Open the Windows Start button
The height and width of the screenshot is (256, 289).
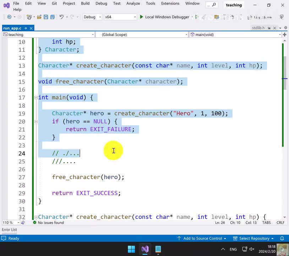click(x=131, y=249)
